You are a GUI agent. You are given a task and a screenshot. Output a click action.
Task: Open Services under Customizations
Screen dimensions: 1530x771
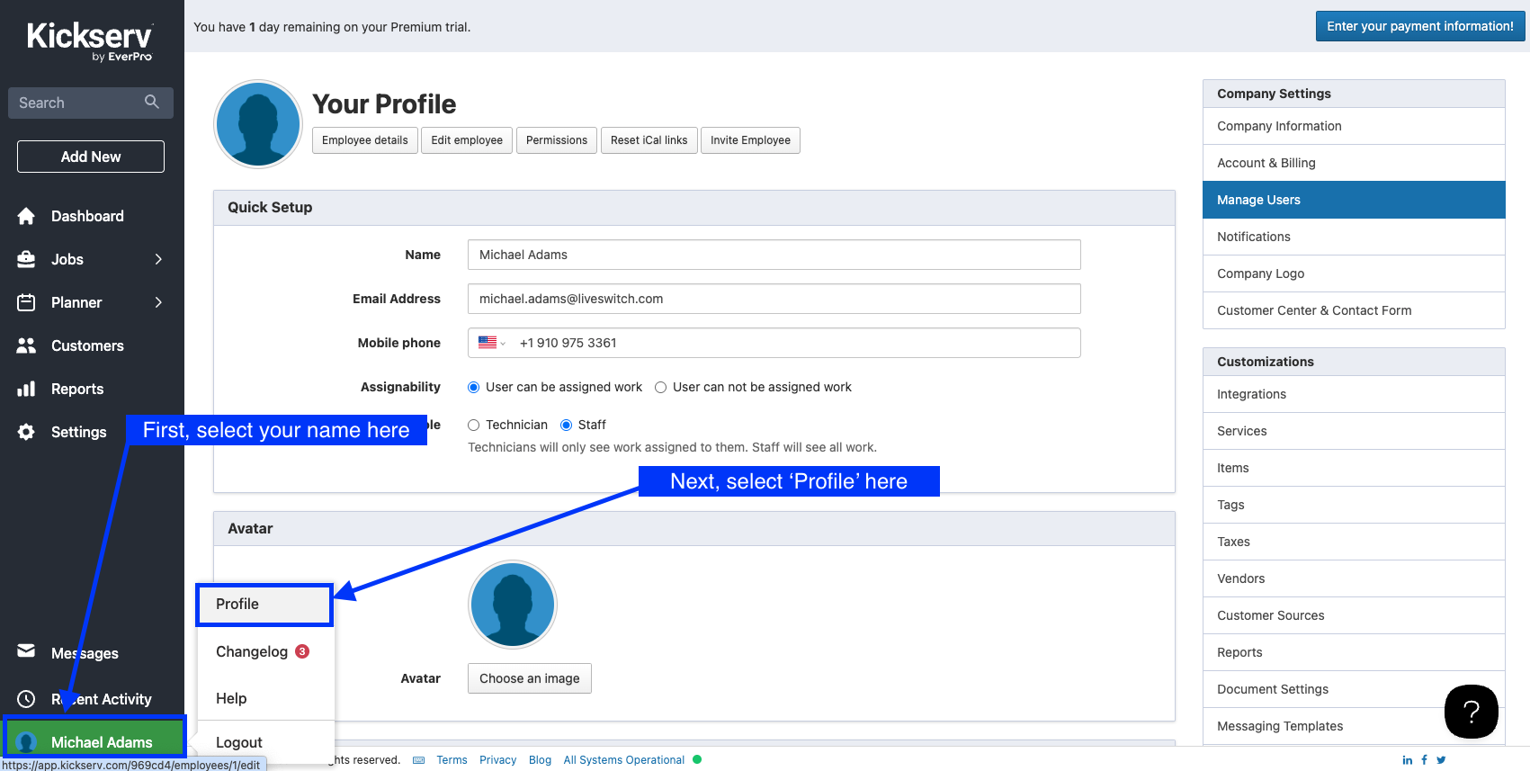click(1354, 431)
